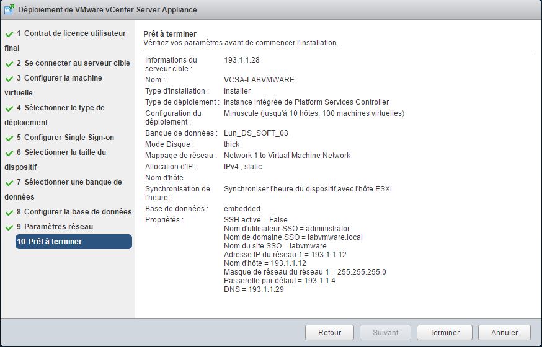Click green checkmark next to step 2
Screen dimensions: 542x347
tap(9, 64)
